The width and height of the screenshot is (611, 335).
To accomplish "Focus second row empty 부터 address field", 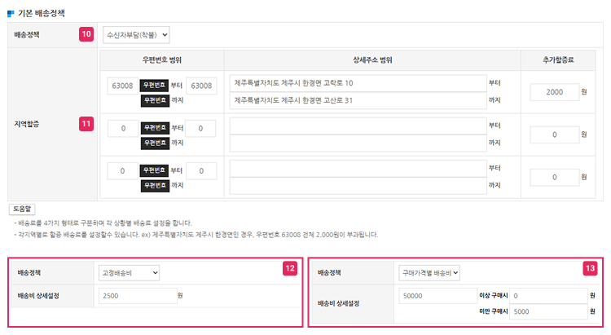I will click(x=358, y=126).
